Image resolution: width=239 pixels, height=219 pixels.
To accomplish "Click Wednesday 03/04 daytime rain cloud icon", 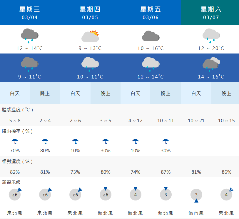I will [30, 36].
